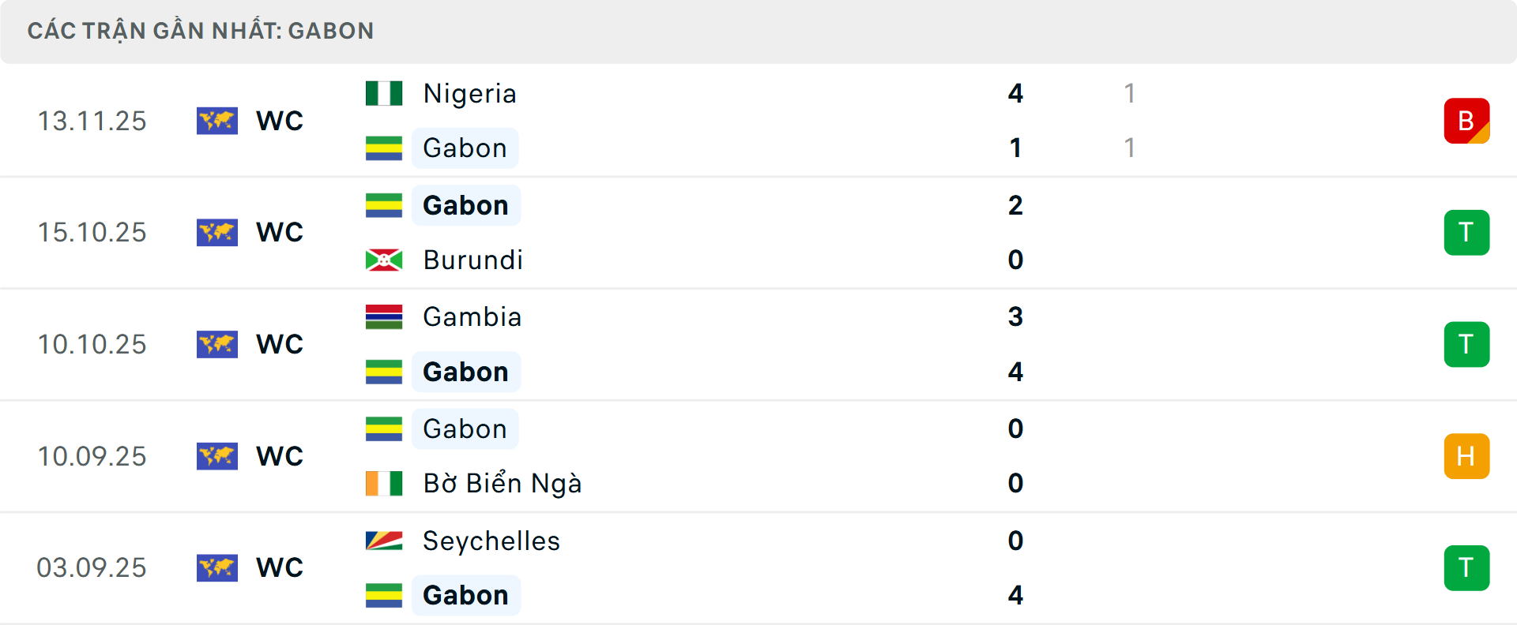This screenshot has height=625, width=1517.
Task: Select the Bờ Biển Ngà flag icon
Action: tap(384, 483)
